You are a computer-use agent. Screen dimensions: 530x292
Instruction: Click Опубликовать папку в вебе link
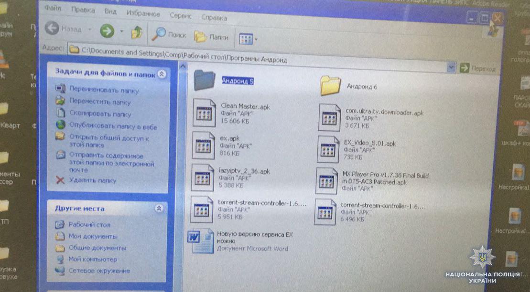pyautogui.click(x=113, y=126)
